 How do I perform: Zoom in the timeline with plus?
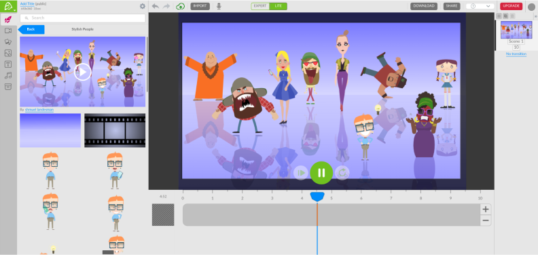click(486, 210)
